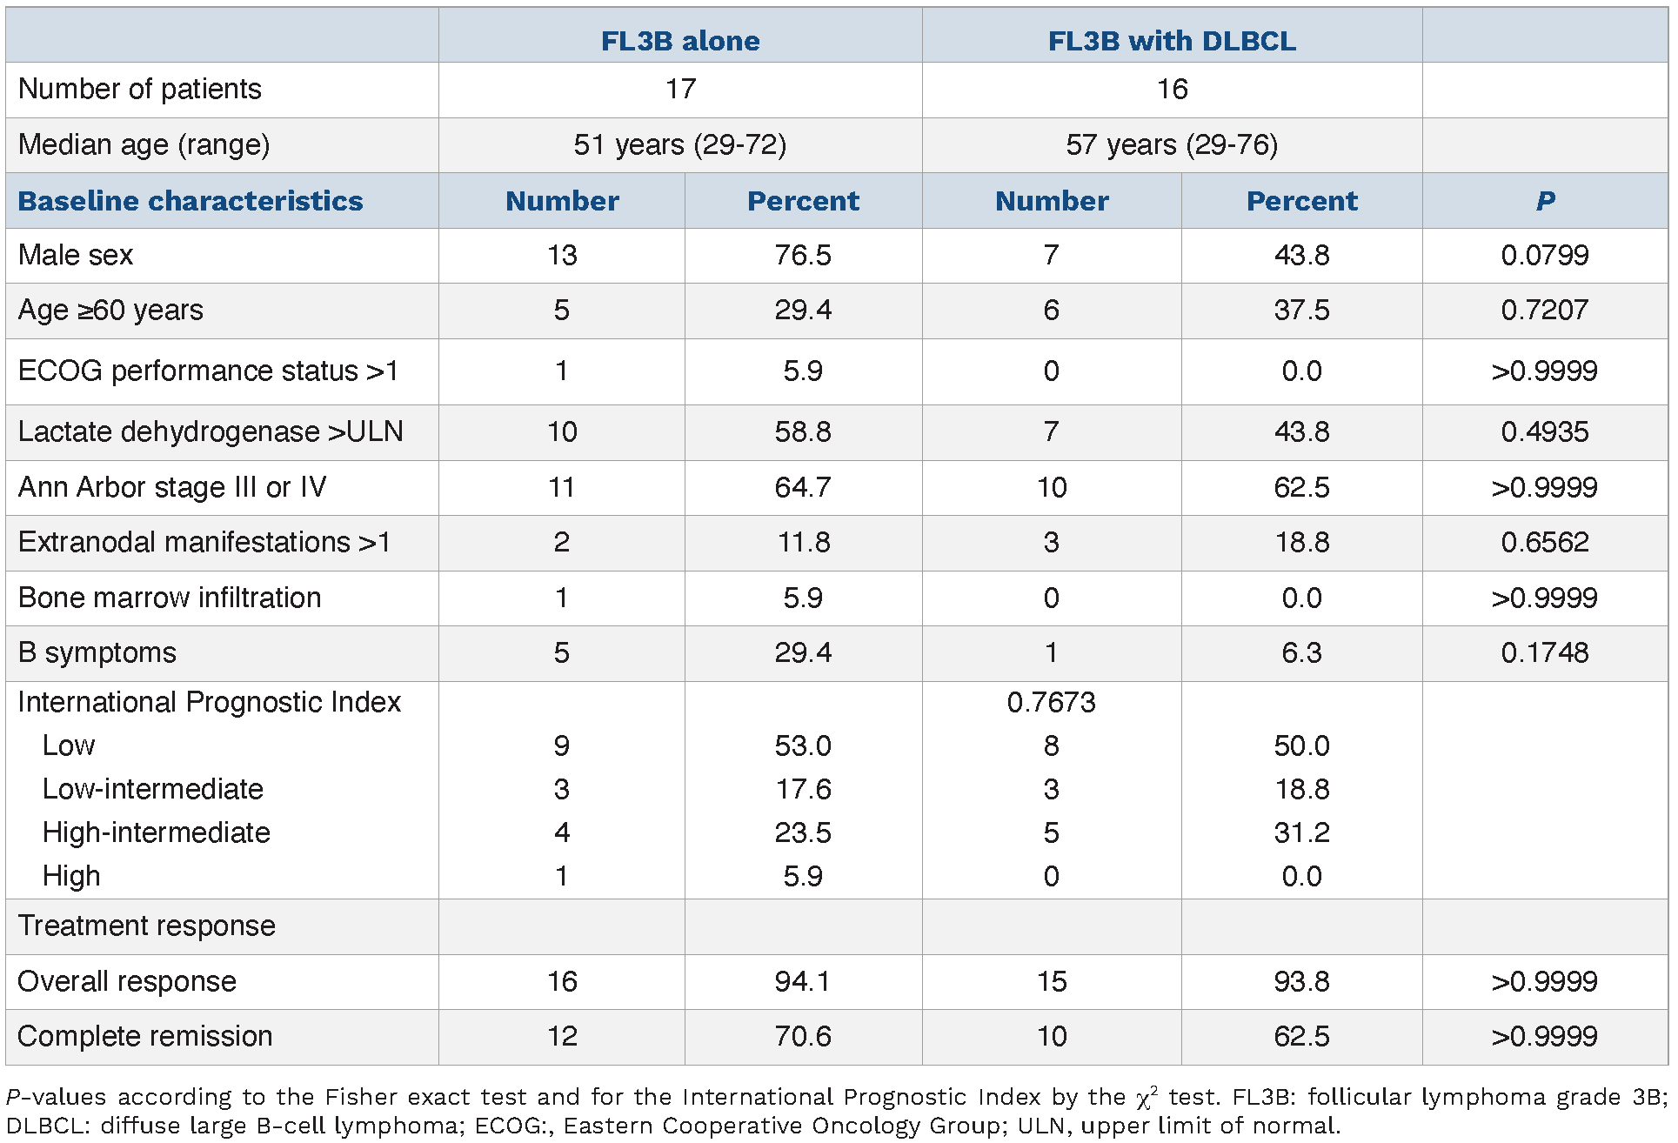Screen dimensions: 1678x1143
Task: Select the 'Baseline characteristics' header cell
Action: point(191,201)
